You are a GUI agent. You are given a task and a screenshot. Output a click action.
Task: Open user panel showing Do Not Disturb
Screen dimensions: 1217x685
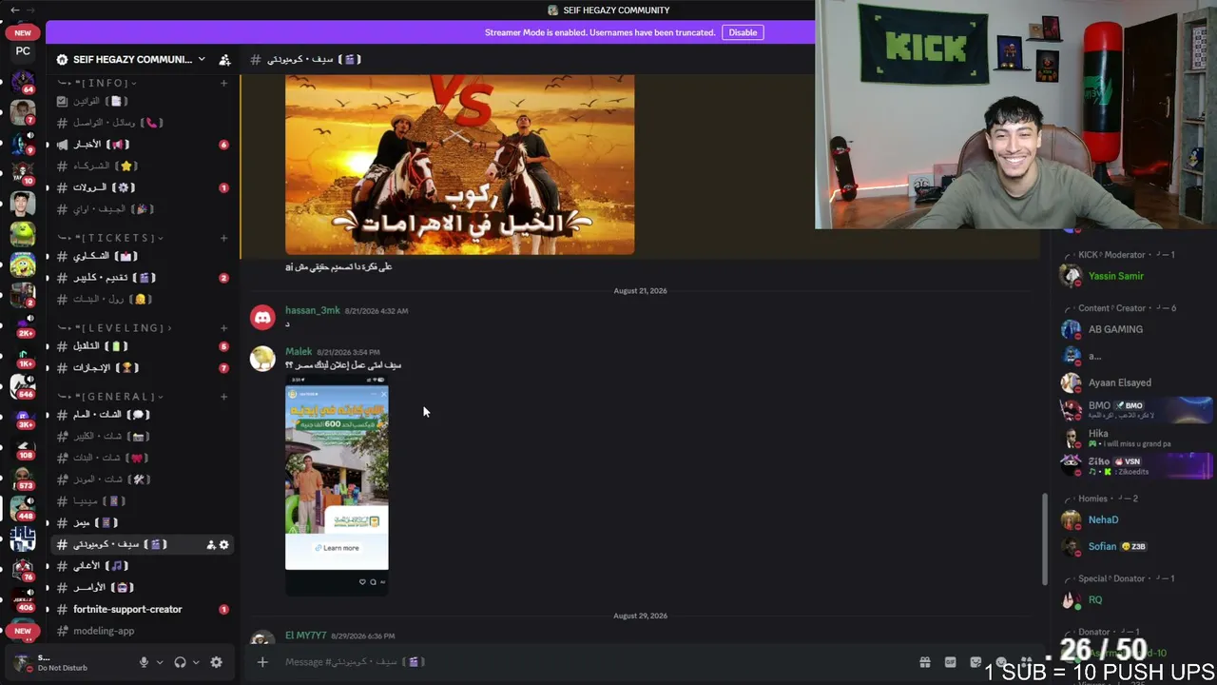tap(69, 662)
